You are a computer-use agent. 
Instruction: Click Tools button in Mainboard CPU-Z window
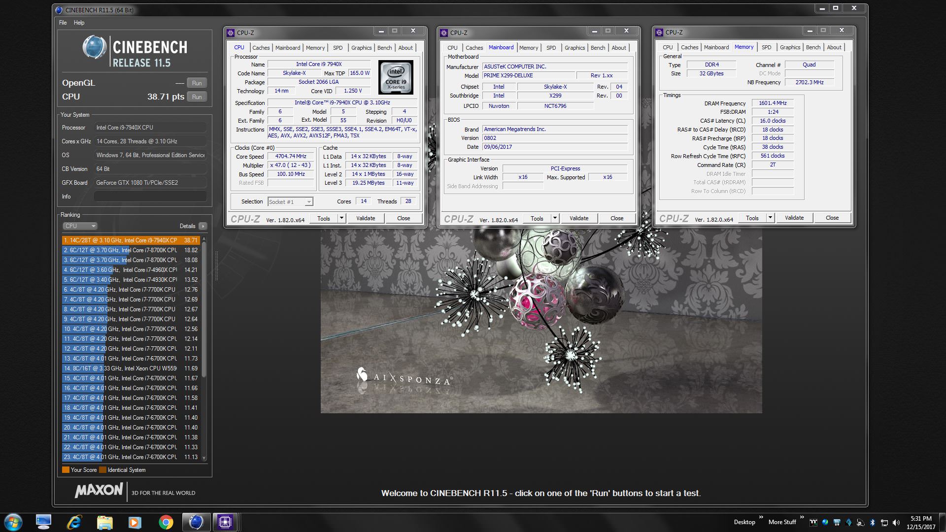coord(537,218)
